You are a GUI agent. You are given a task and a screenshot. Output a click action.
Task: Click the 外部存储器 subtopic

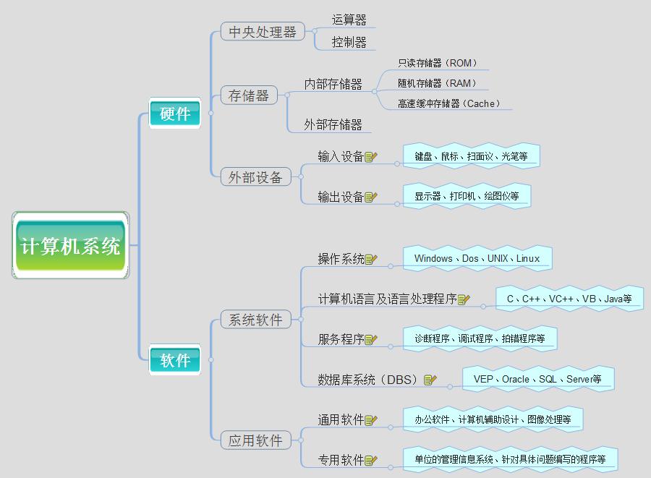pyautogui.click(x=333, y=124)
